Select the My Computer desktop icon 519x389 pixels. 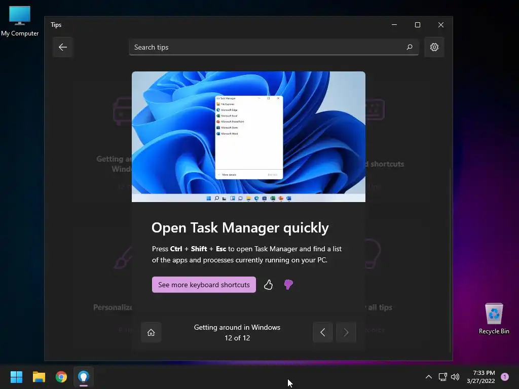(x=20, y=21)
